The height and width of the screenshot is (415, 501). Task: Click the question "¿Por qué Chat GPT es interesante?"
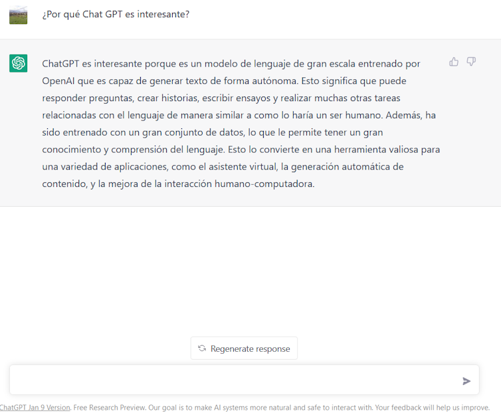[x=116, y=15]
